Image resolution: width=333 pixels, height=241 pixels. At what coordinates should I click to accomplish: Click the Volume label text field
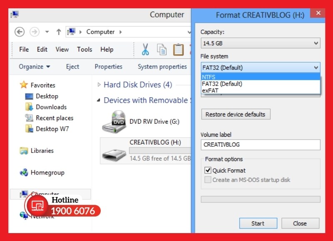coord(260,145)
